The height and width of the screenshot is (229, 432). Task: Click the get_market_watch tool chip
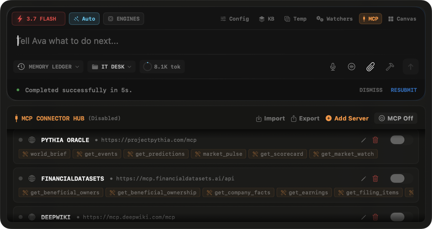[x=344, y=154]
